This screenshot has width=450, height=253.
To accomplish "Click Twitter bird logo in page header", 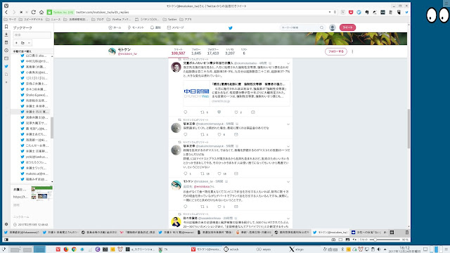I will click(230, 28).
